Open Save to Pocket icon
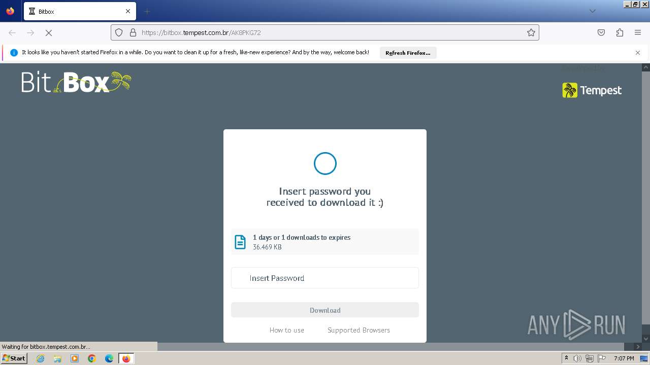Screen dimensions: 650x365 [601, 32]
